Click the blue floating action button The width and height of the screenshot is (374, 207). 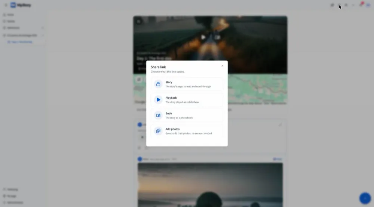pos(365,198)
